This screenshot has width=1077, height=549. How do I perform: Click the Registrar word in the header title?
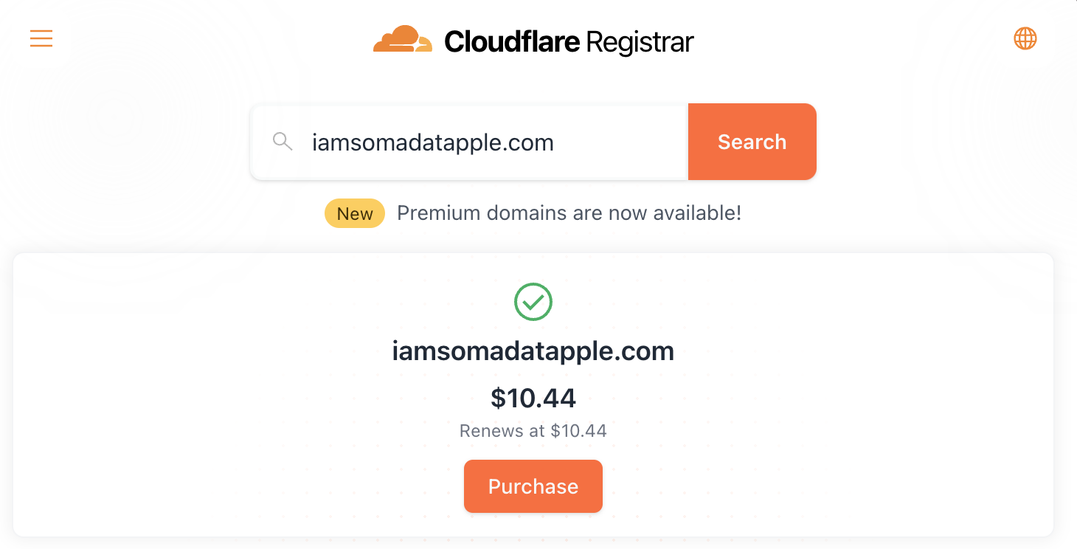point(640,42)
